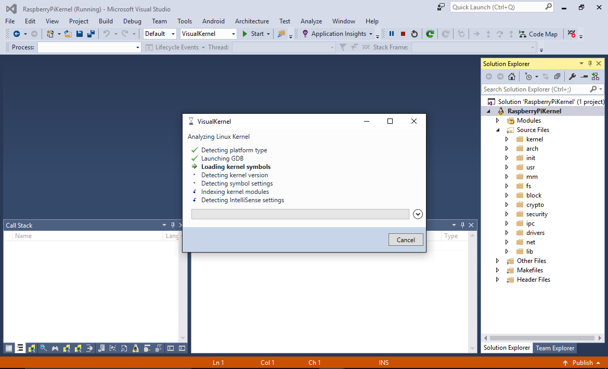Screen dimensions: 608x369
Task: Select the arch folder
Action: pyautogui.click(x=532, y=149)
